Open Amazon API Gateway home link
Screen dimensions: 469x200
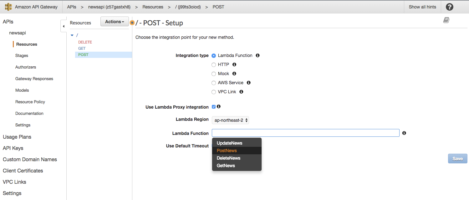pyautogui.click(x=36, y=7)
